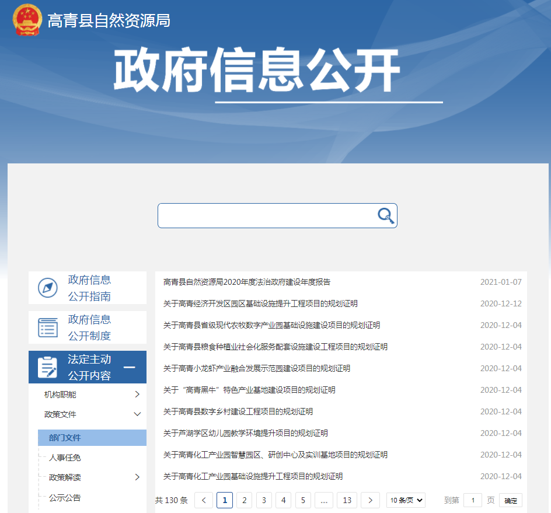Open the 10条/页 page size dropdown
551x513 pixels.
406,500
